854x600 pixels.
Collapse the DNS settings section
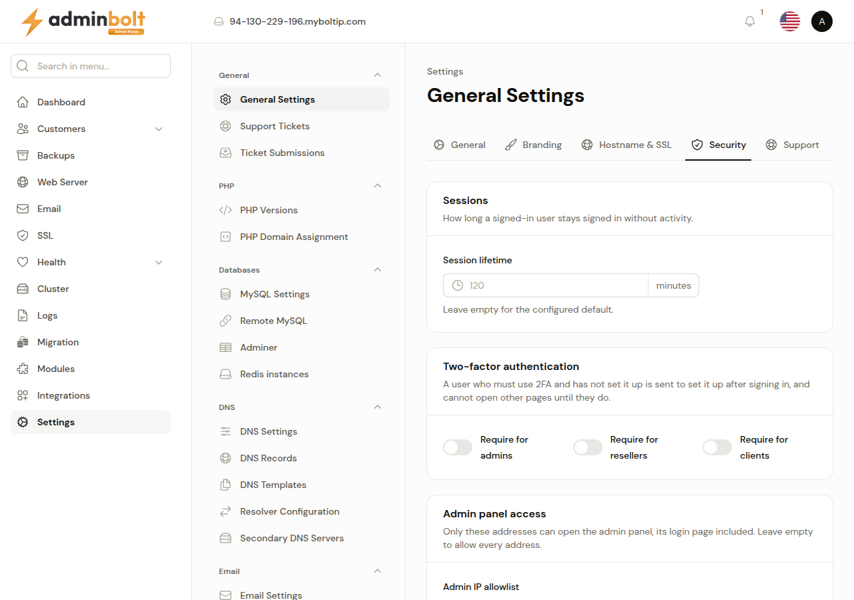tap(378, 407)
